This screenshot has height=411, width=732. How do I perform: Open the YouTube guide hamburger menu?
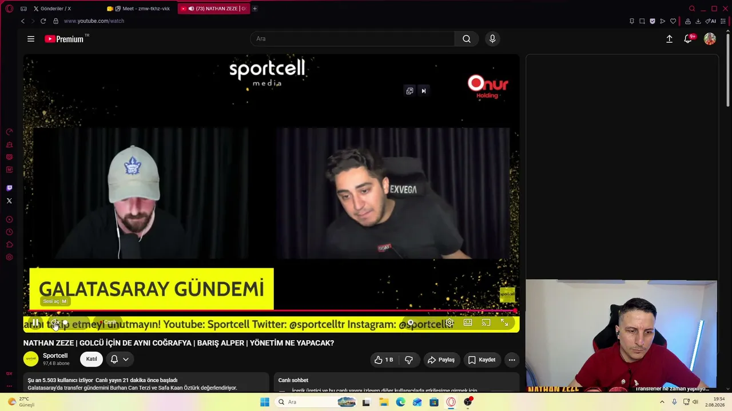click(x=31, y=39)
